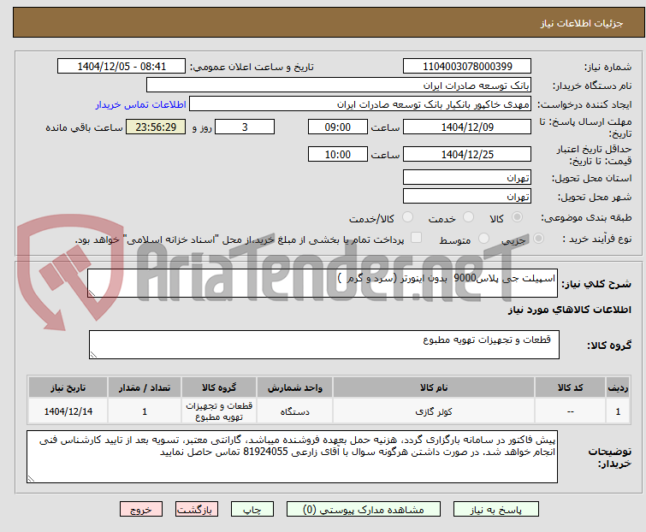Select the خدمت radio button
646x532 pixels.
pyautogui.click(x=468, y=217)
